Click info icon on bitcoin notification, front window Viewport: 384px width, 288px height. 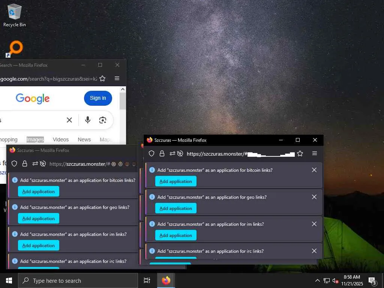click(152, 170)
